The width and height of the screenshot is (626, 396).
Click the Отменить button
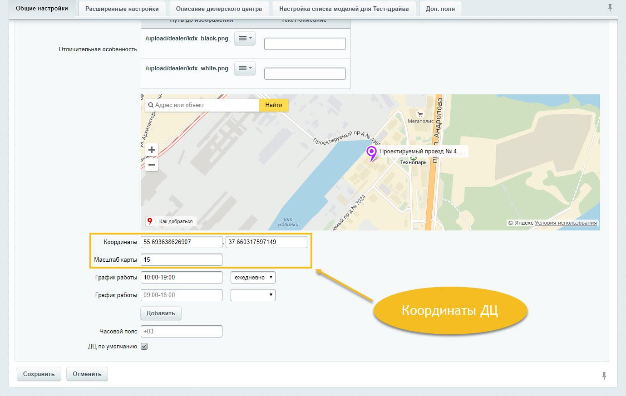pyautogui.click(x=87, y=374)
